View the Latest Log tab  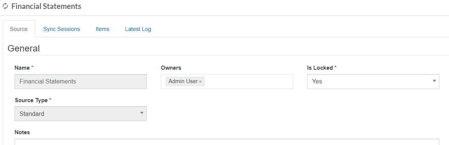[x=138, y=29]
